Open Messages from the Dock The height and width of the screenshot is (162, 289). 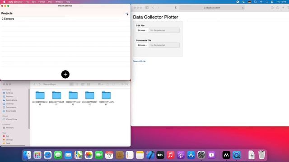58,155
